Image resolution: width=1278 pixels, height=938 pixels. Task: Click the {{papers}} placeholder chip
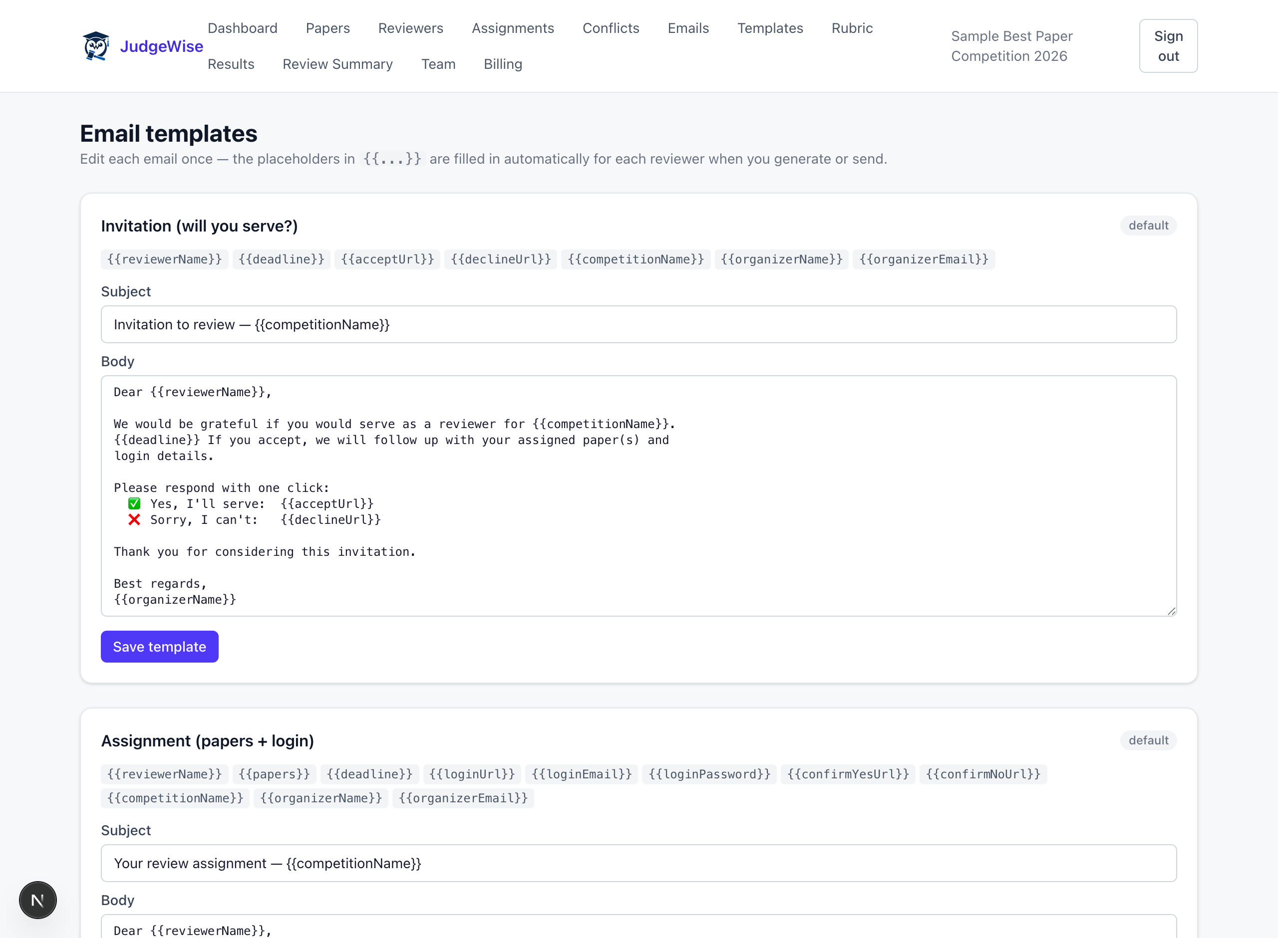coord(275,774)
